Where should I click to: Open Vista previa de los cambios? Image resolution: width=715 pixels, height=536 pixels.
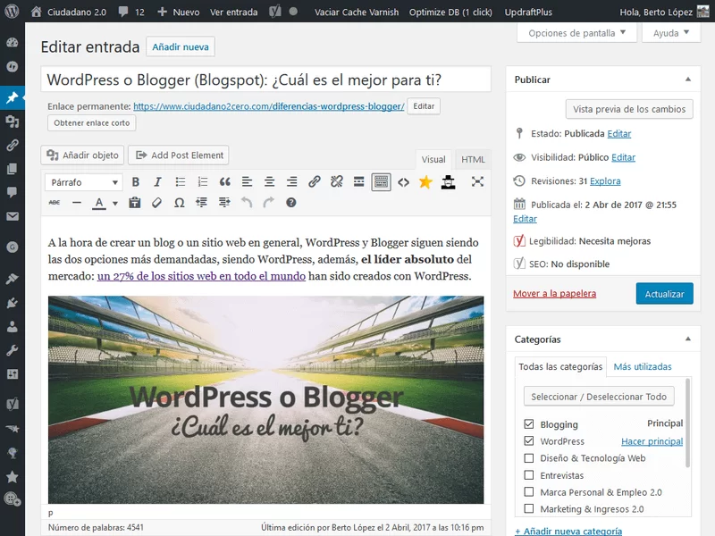[x=629, y=109]
